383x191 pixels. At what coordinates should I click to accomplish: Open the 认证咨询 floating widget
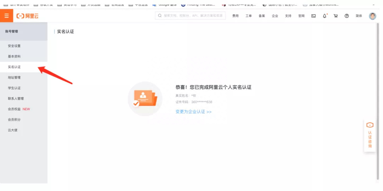pyautogui.click(x=370, y=136)
